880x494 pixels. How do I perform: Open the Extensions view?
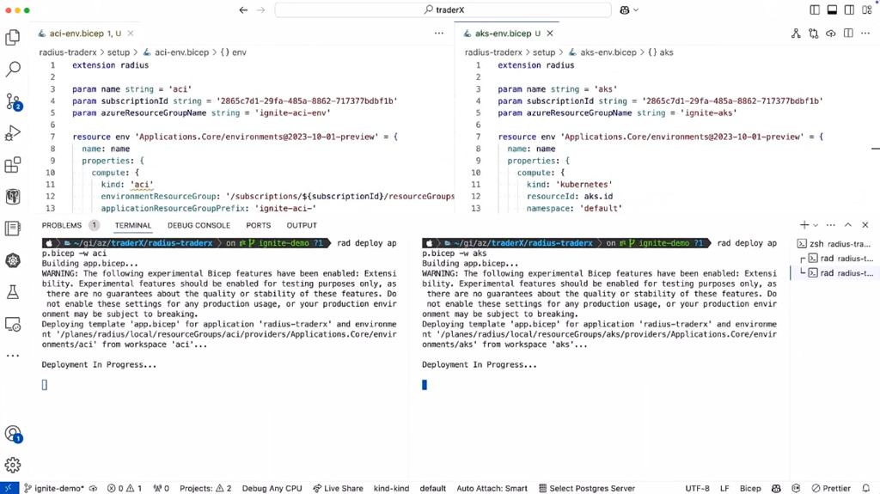pyautogui.click(x=13, y=165)
